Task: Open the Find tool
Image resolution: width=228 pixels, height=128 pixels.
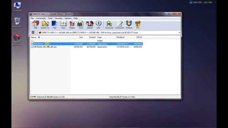Action: tap(81, 25)
